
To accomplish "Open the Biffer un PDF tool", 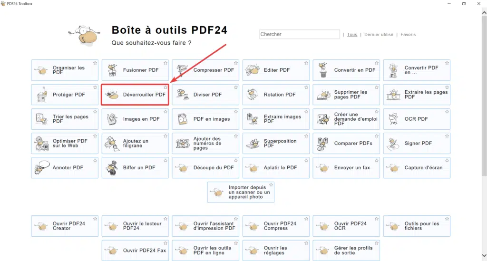I will 135,168.
